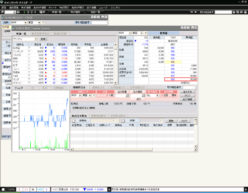
Task: Expand stock code dropdown in order form
Action: point(80,96)
